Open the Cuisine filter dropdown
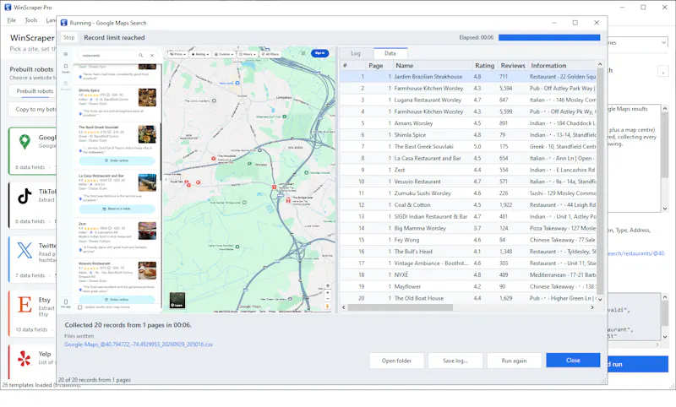The height and width of the screenshot is (407, 676). [x=224, y=54]
